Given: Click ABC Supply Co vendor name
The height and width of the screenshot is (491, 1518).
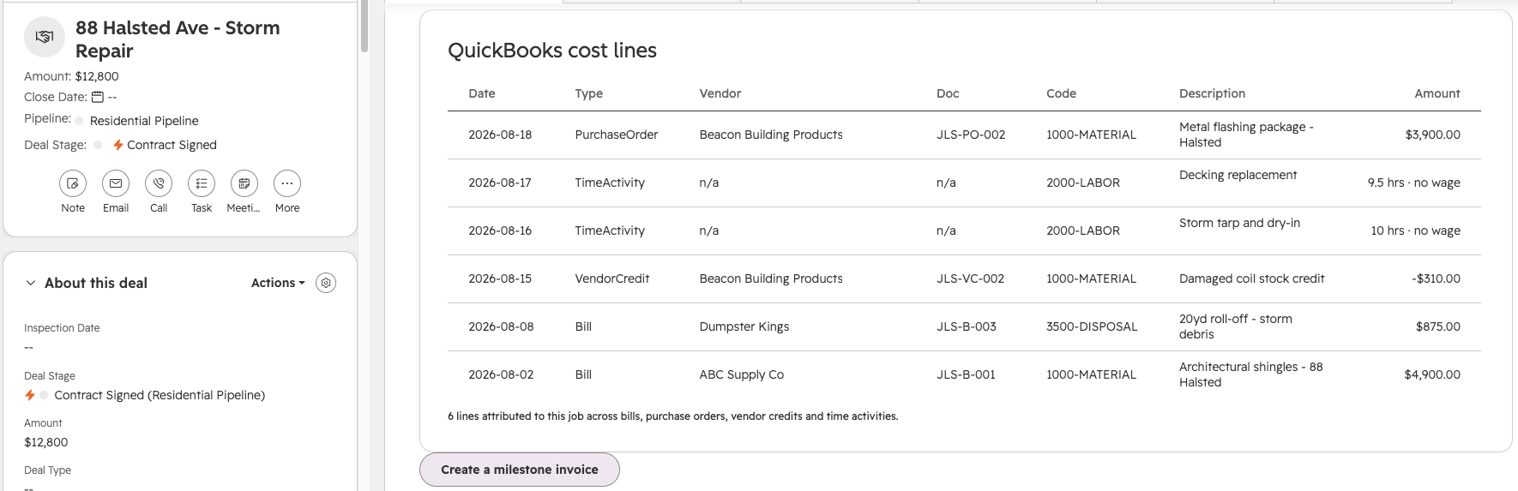Looking at the screenshot, I should (x=742, y=374).
